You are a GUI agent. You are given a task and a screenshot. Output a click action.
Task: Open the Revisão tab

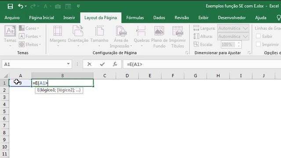[x=181, y=18]
